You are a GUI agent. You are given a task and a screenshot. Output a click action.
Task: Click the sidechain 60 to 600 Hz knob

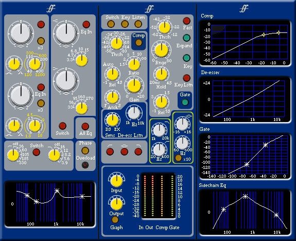182,143
